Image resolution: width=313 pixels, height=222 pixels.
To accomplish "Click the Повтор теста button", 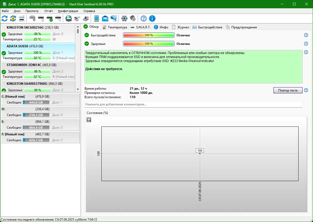I will point(288,90).
